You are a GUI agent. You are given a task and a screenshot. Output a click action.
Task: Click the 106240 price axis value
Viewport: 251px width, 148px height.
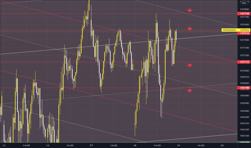(x=244, y=129)
